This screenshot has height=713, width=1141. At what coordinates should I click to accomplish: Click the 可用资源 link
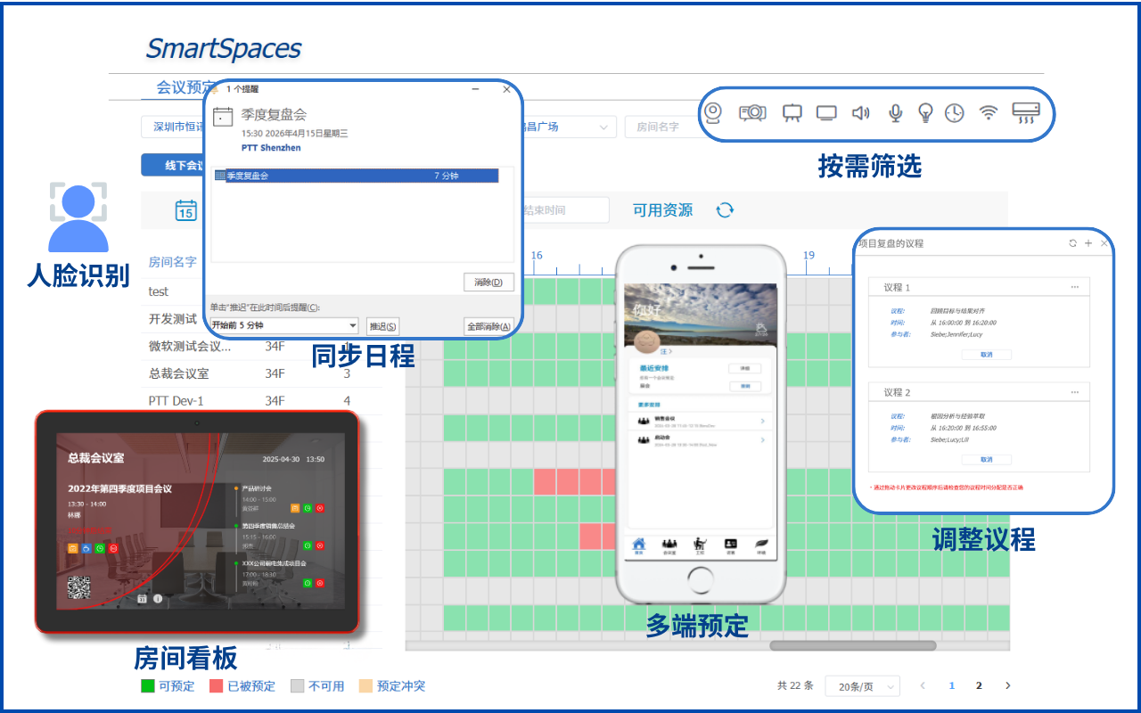pyautogui.click(x=662, y=210)
